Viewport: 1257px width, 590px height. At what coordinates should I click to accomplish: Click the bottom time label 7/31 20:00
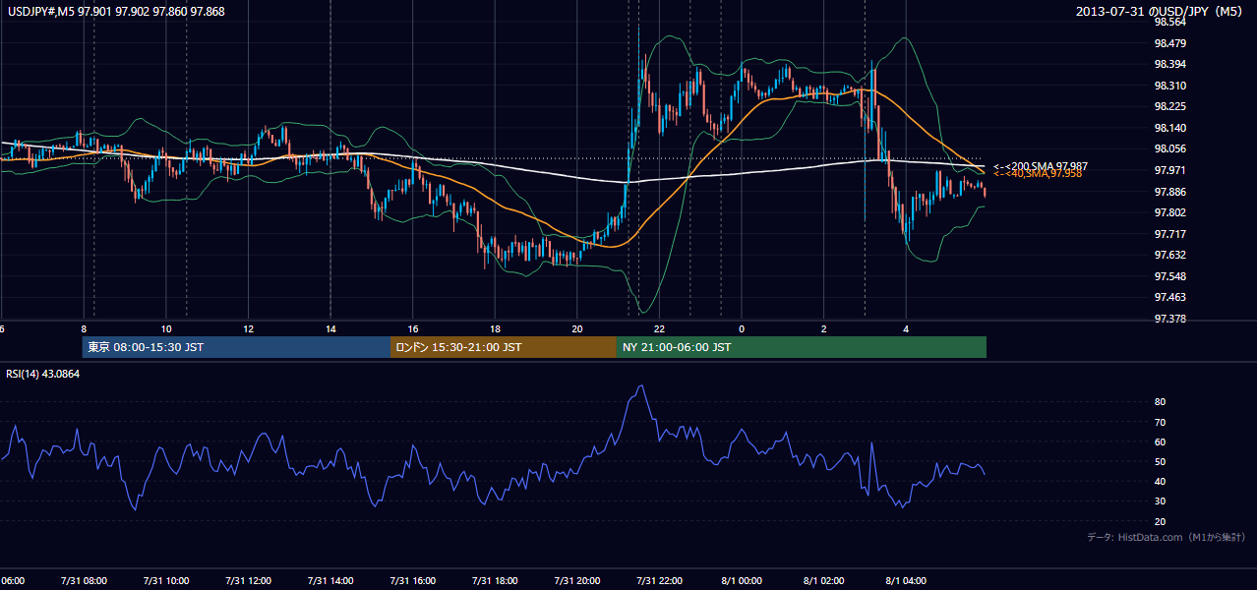576,580
